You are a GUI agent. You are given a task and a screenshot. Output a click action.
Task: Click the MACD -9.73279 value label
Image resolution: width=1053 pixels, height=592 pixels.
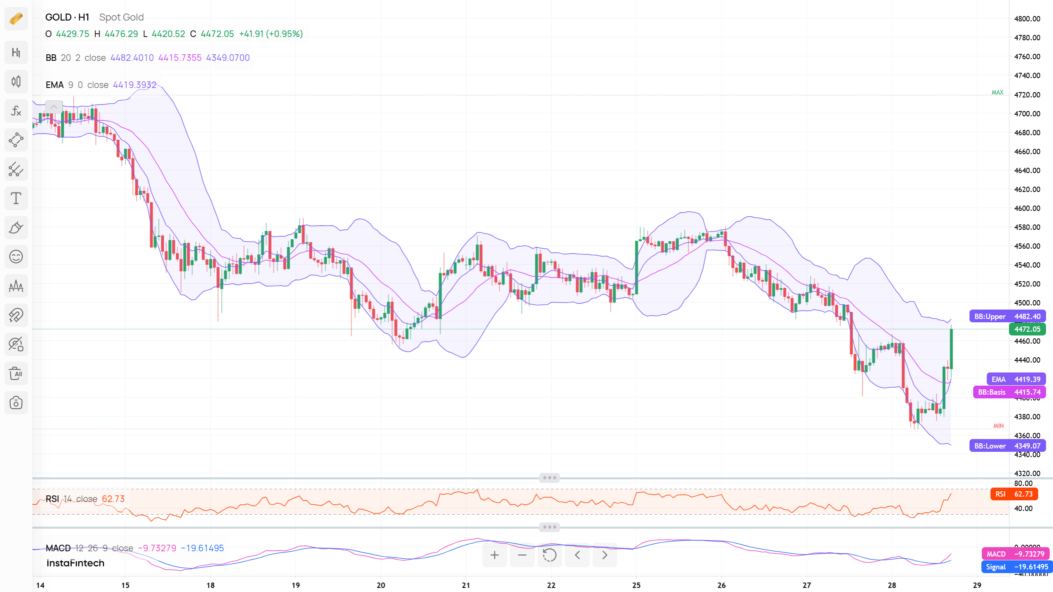point(1016,554)
